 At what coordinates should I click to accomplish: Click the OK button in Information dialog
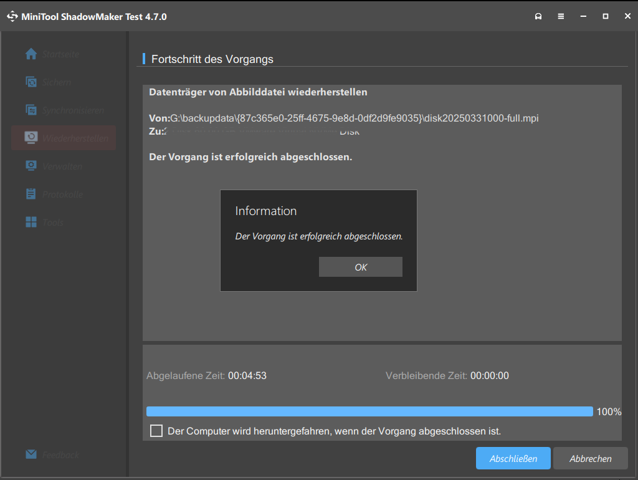pos(361,267)
